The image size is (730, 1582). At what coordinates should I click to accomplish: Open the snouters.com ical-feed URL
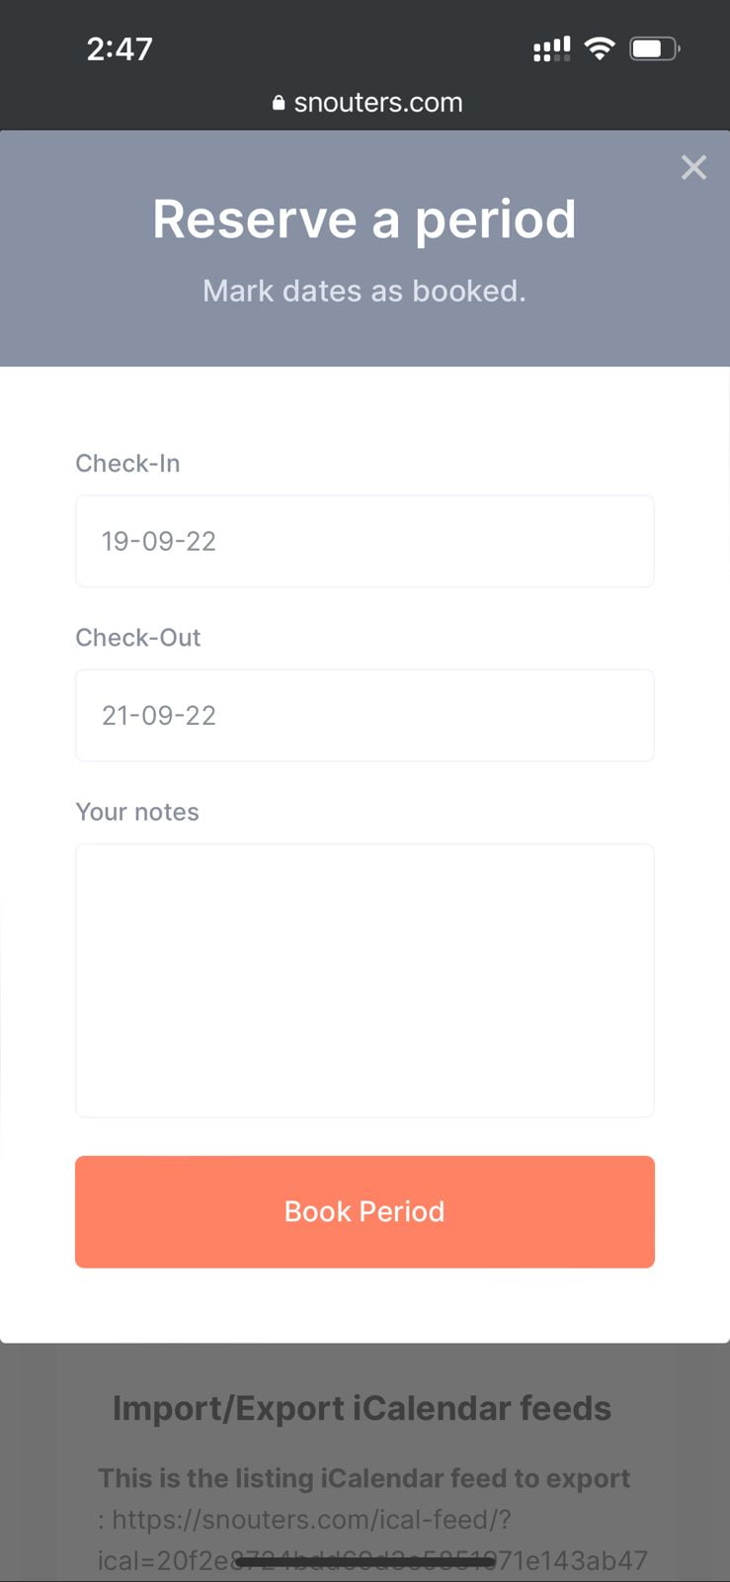372,1539
